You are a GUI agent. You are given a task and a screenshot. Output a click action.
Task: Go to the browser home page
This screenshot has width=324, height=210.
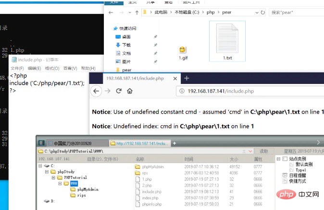(x=130, y=91)
